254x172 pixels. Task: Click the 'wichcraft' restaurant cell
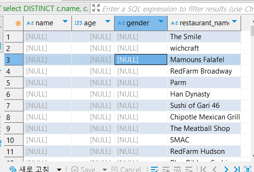(x=204, y=48)
